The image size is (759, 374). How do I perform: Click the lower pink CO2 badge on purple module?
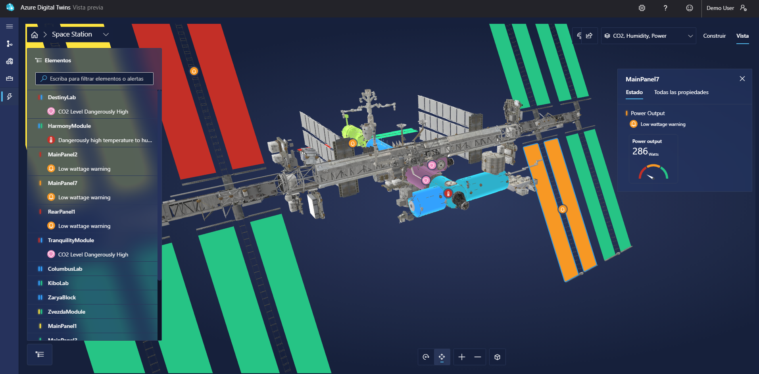[x=426, y=180]
